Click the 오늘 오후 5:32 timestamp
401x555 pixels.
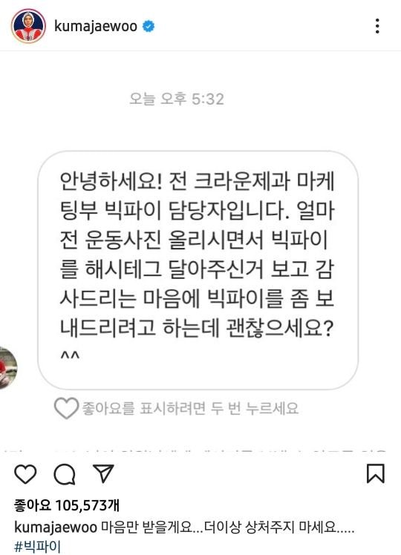pyautogui.click(x=177, y=99)
